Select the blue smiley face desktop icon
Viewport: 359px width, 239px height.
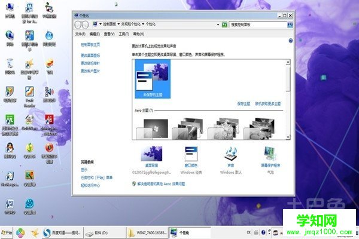click(x=49, y=38)
